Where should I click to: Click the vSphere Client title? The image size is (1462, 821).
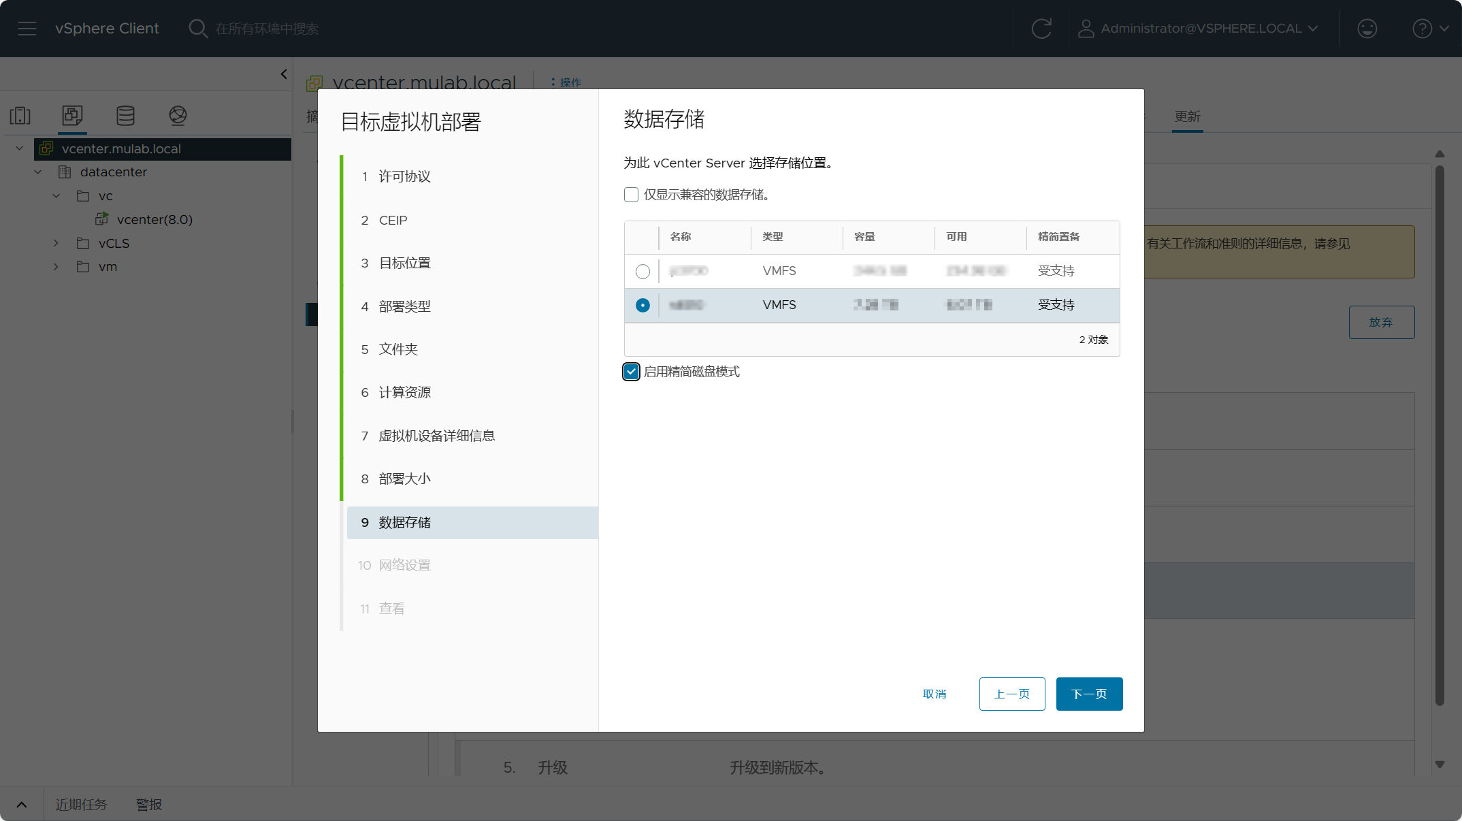click(x=107, y=29)
